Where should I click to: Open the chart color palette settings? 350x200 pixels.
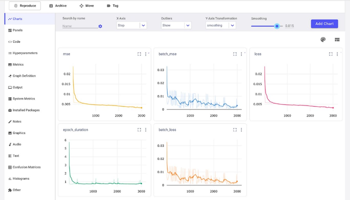[323, 39]
